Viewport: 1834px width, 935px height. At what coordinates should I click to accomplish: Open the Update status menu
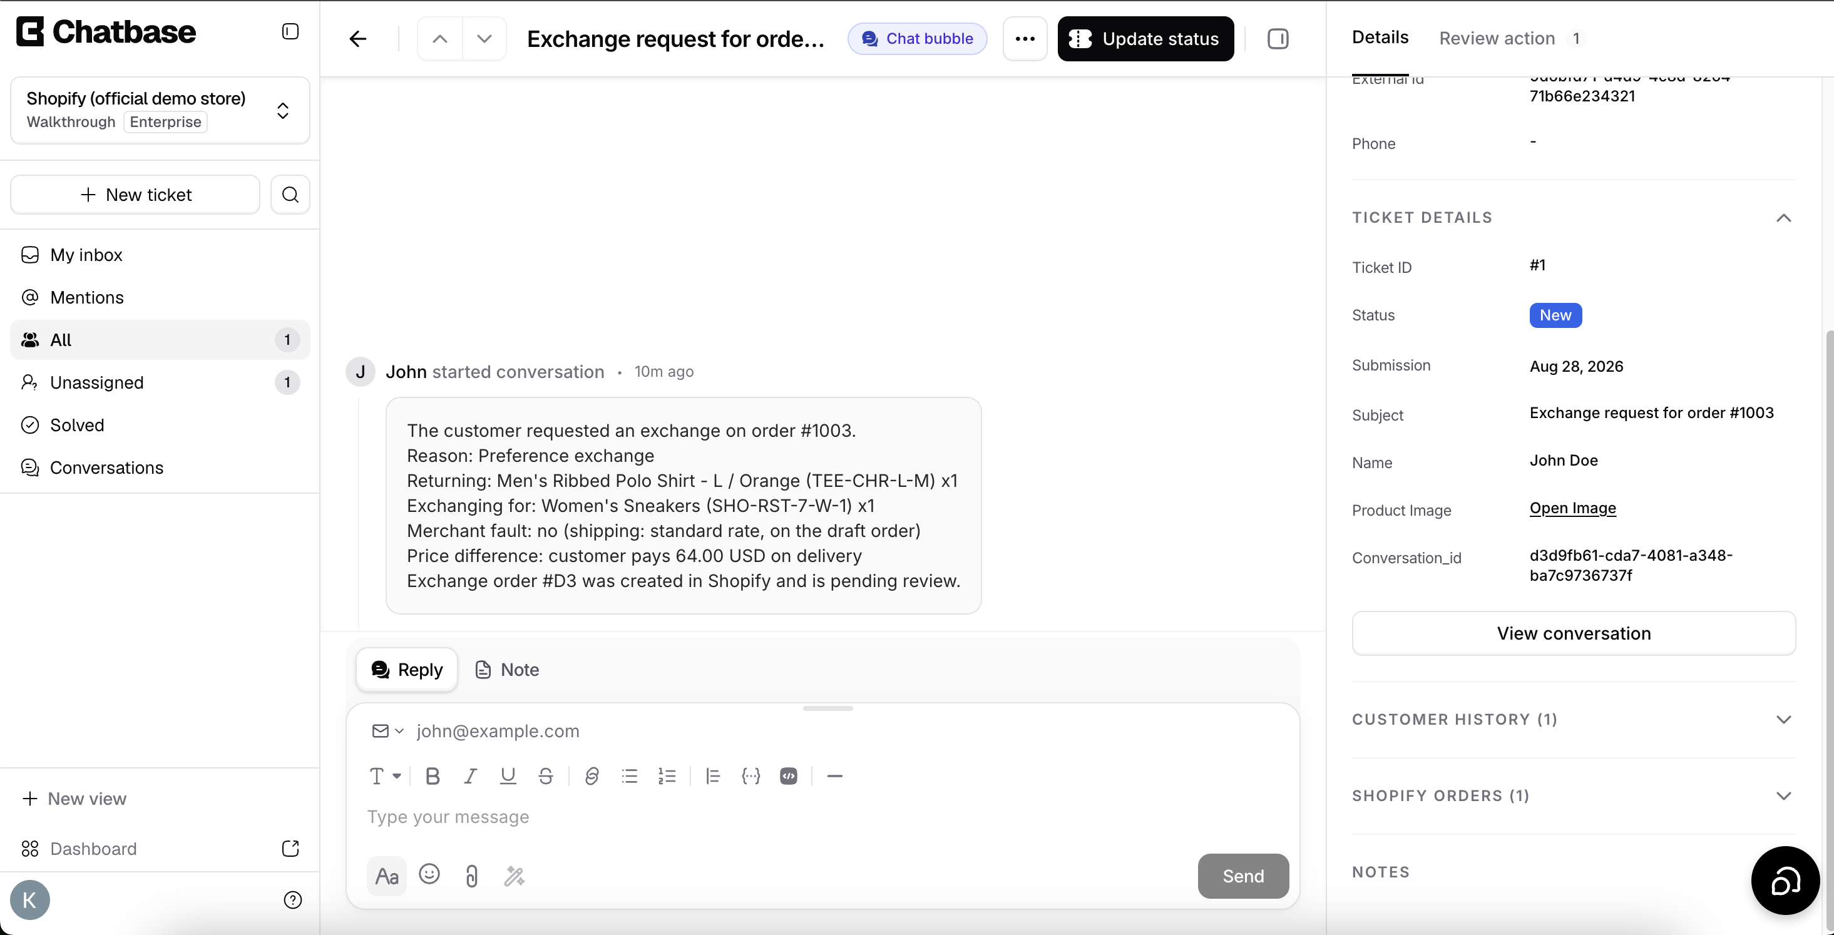(x=1145, y=38)
